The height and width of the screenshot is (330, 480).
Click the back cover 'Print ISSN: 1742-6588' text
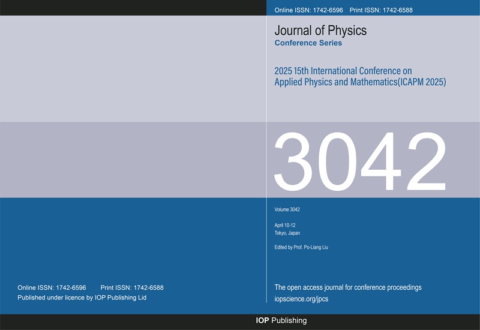[x=132, y=288]
